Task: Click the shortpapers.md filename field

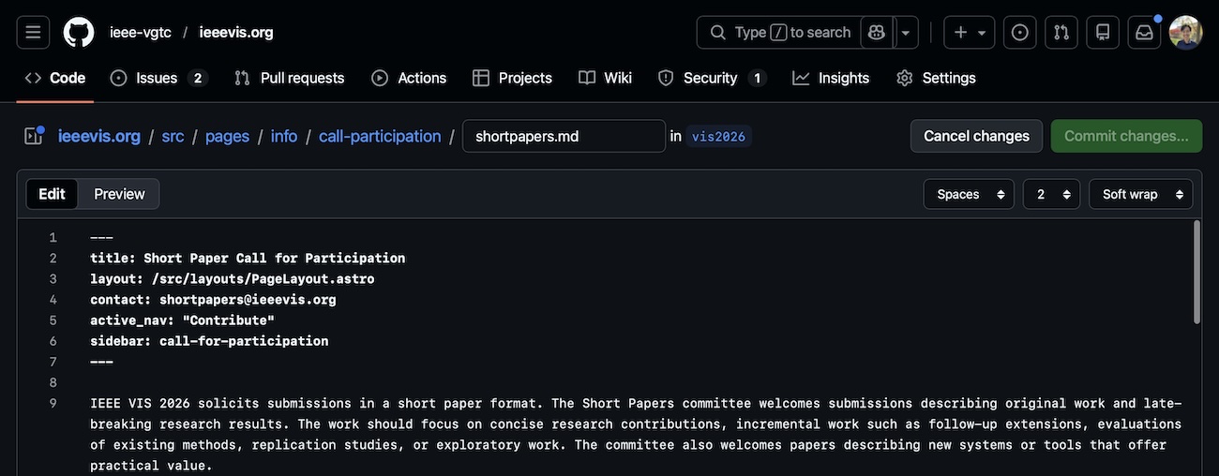Action: tap(564, 136)
